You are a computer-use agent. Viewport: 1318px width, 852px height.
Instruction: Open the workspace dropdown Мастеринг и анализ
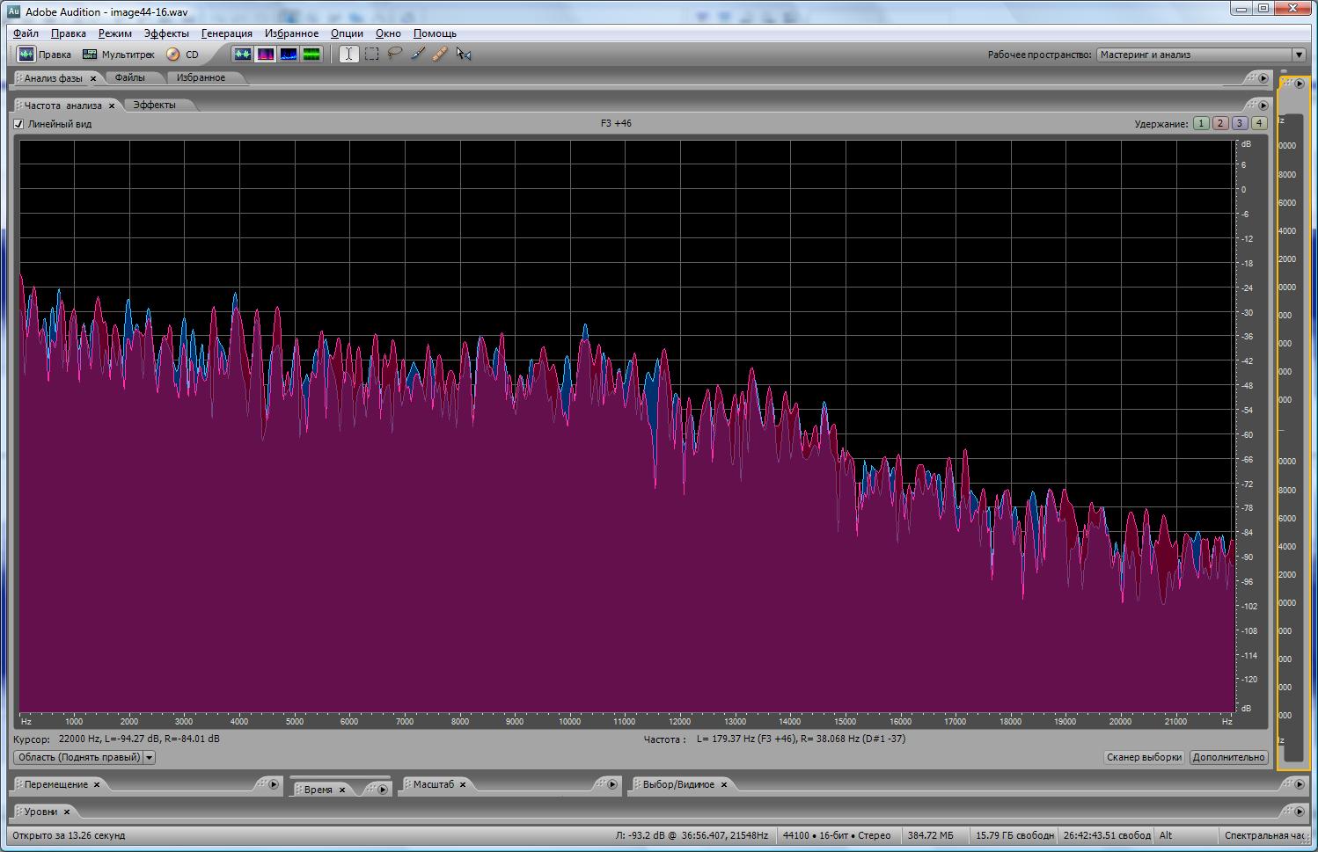click(1298, 55)
